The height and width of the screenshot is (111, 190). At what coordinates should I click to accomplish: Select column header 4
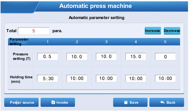(136, 42)
